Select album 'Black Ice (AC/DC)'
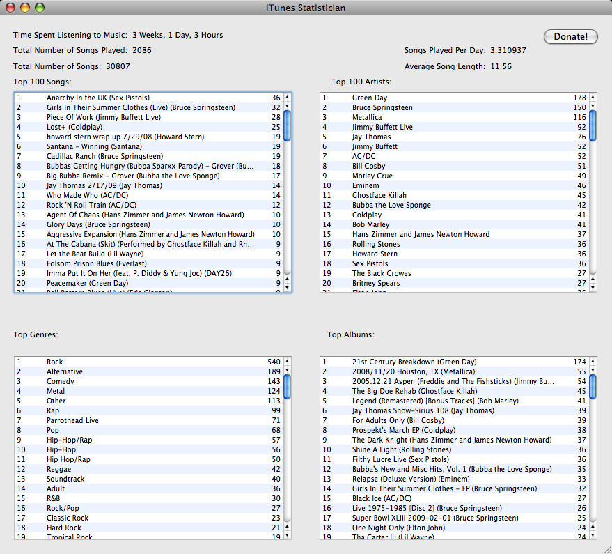The image size is (612, 554). (x=455, y=498)
